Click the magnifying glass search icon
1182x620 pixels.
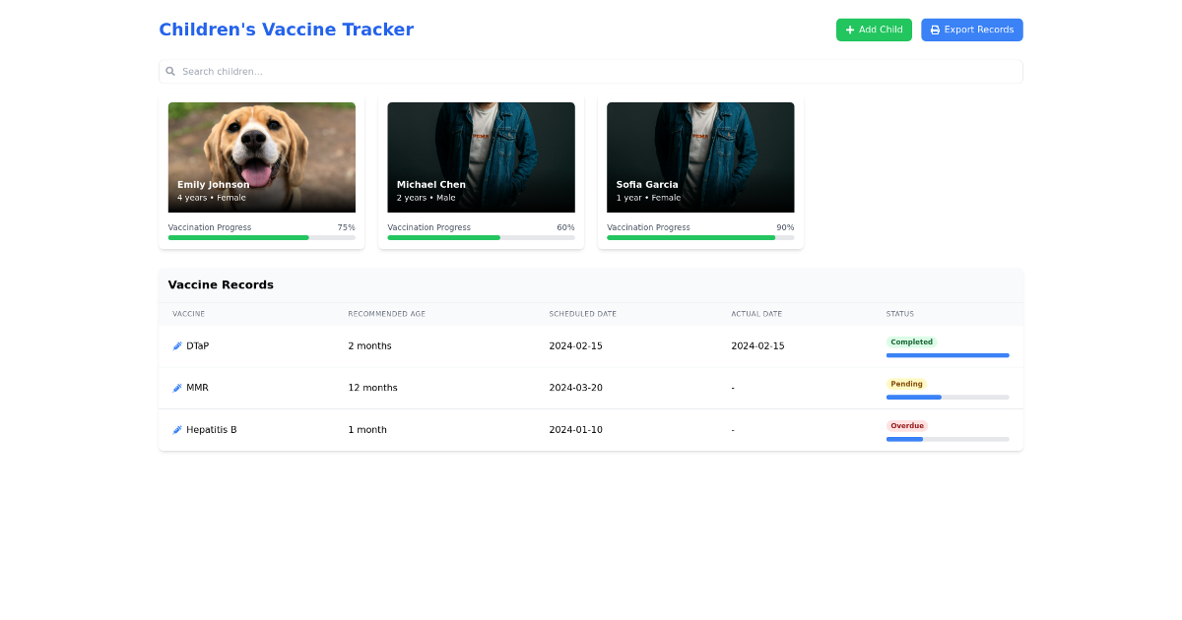[170, 71]
